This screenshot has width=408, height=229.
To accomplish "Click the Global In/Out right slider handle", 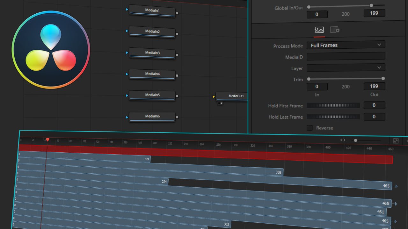I will [x=371, y=5].
